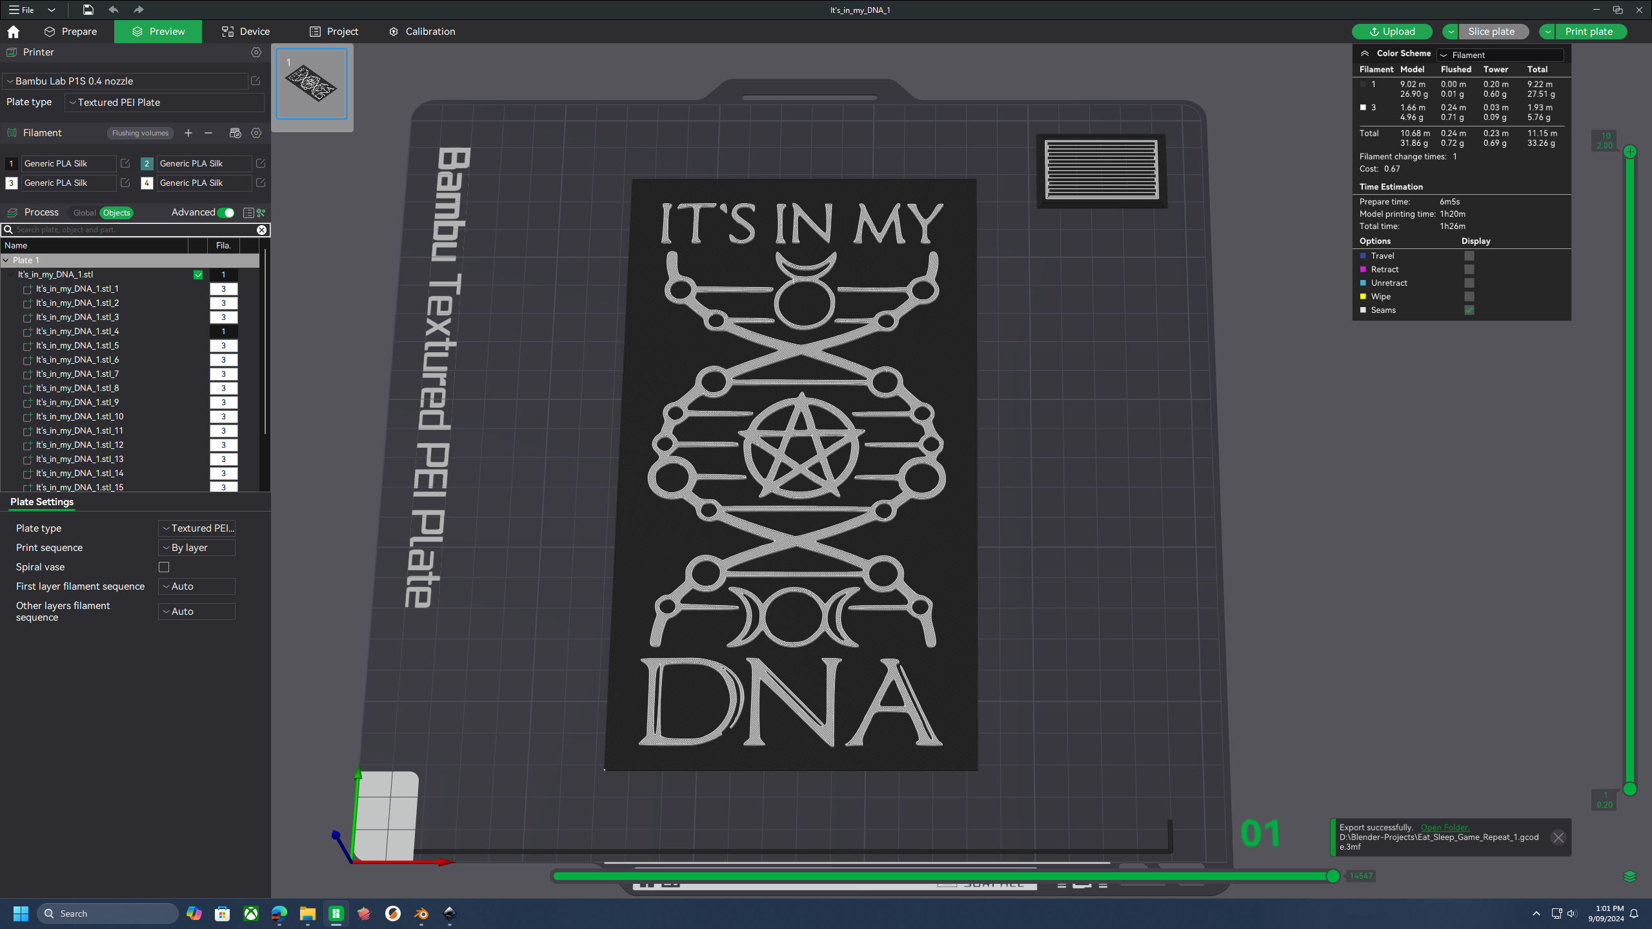Open Blender from the taskbar
Screen dimensions: 1652x929
[x=421, y=914]
